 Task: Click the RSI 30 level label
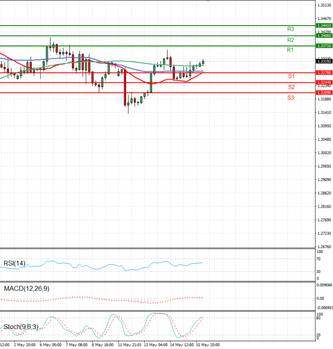pyautogui.click(x=319, y=271)
